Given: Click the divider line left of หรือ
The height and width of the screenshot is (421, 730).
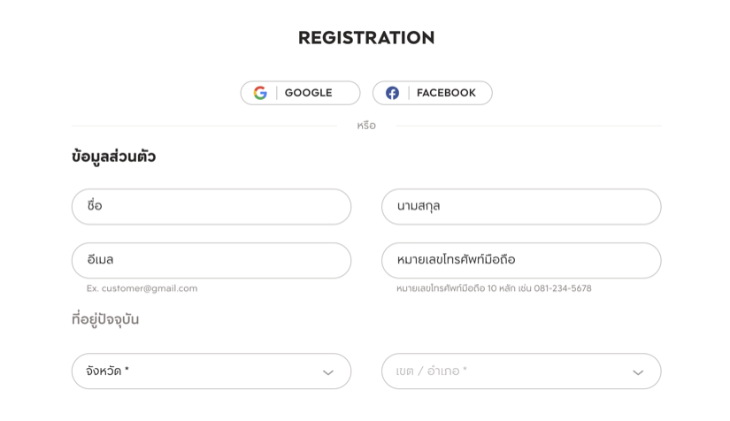Looking at the screenshot, I should pos(204,126).
